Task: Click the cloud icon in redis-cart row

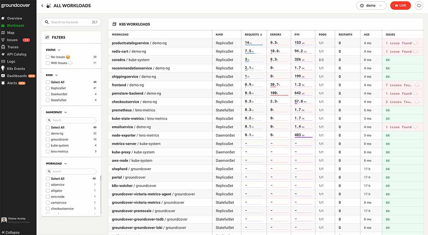Action: [x=415, y=52]
